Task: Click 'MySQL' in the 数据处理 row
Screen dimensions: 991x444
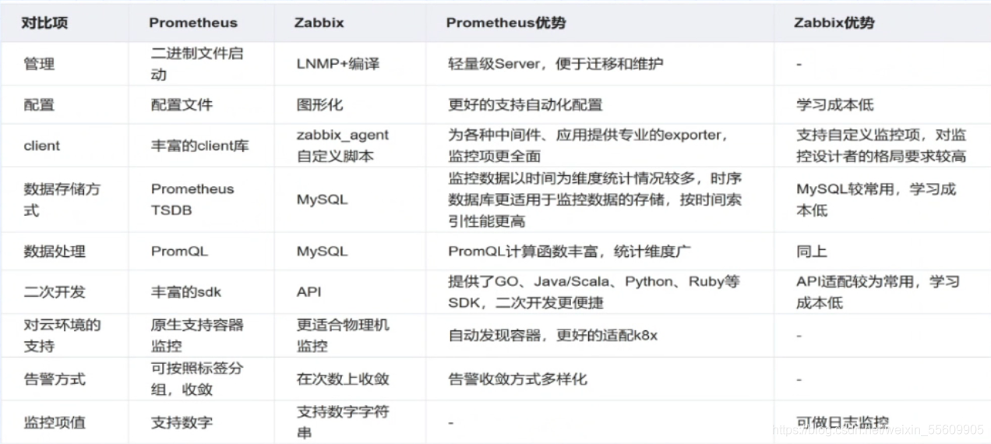Action: pyautogui.click(x=322, y=252)
